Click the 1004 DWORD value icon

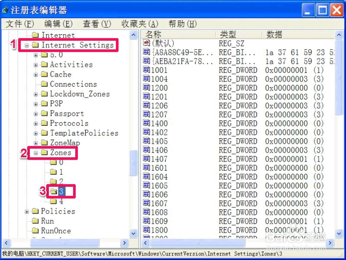147,78
